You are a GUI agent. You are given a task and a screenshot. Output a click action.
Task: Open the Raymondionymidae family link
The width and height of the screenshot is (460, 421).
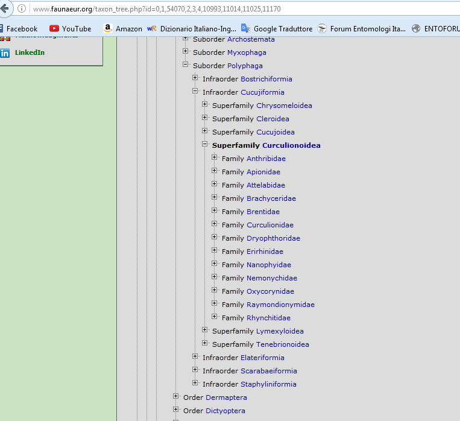[x=280, y=305]
